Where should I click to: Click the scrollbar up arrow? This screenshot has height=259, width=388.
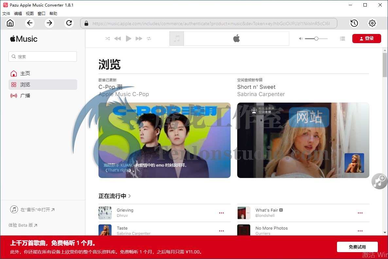click(385, 50)
